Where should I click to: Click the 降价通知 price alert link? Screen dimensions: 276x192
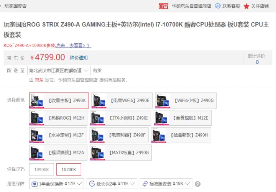[79, 58]
